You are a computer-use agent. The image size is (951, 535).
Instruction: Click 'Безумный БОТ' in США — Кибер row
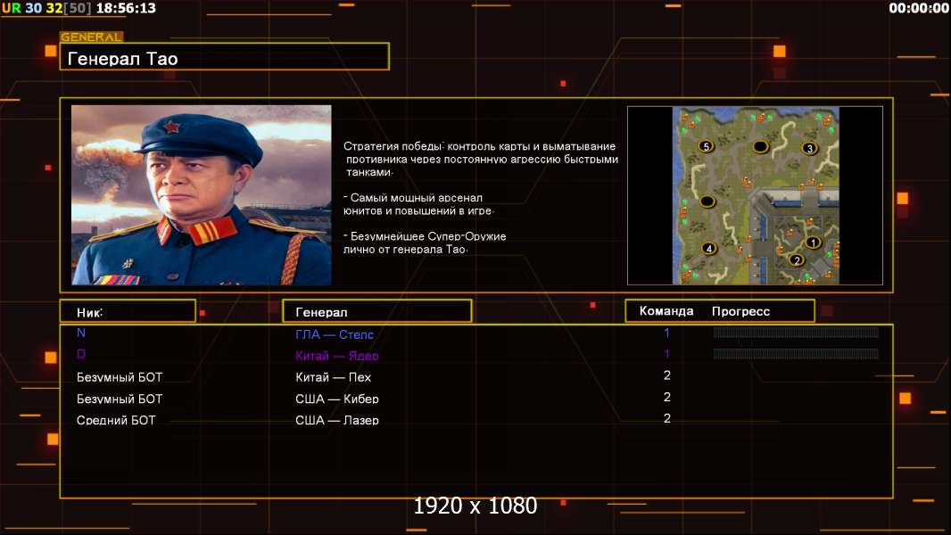[120, 399]
